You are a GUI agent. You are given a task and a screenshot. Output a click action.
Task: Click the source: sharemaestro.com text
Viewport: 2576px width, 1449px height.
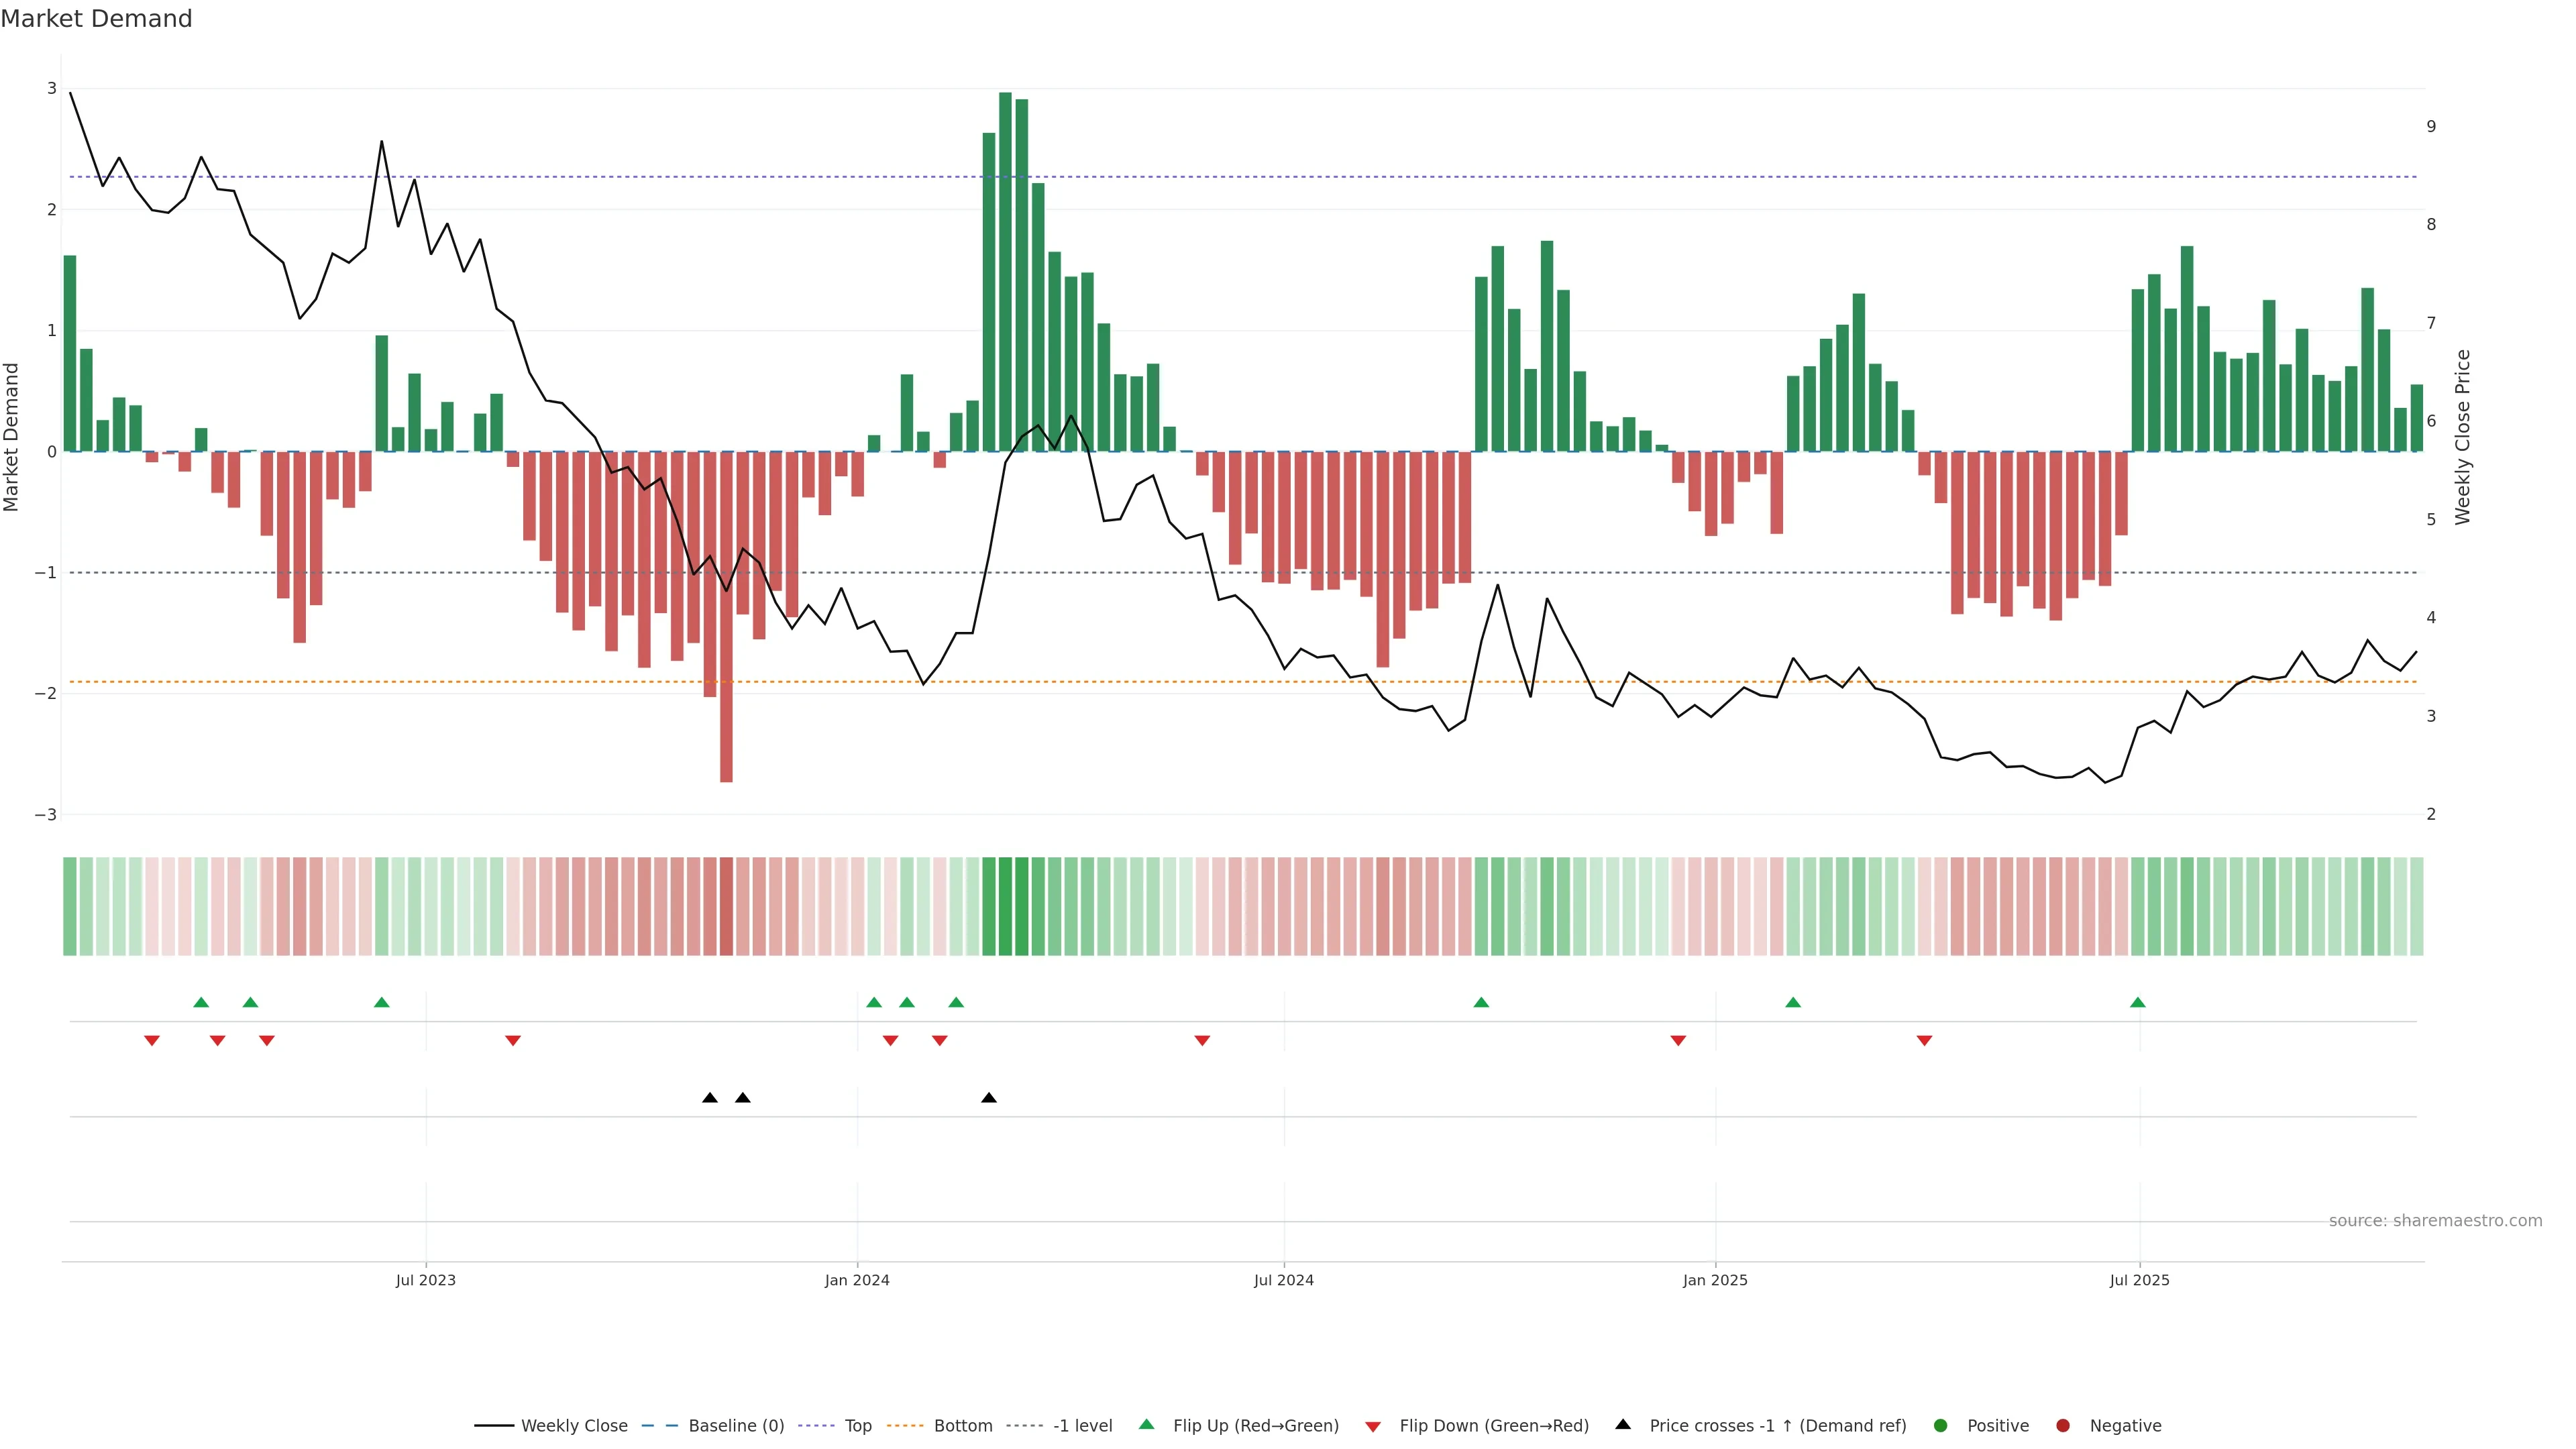[2435, 1220]
